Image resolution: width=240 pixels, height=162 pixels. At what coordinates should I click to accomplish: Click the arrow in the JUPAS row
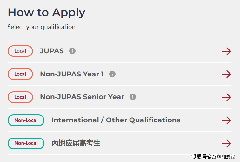(226, 51)
